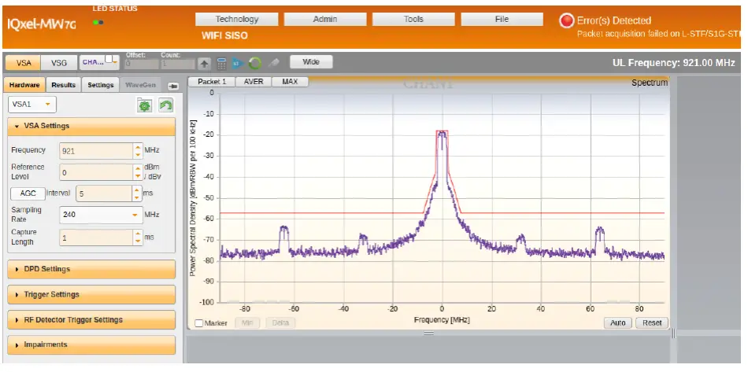The image size is (748, 372).
Task: Toggle the AGC button
Action: (28, 193)
